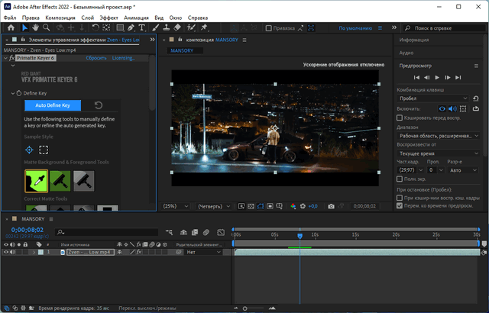Open the Эффект menu
Image resolution: width=489 pixels, height=313 pixels.
109,16
